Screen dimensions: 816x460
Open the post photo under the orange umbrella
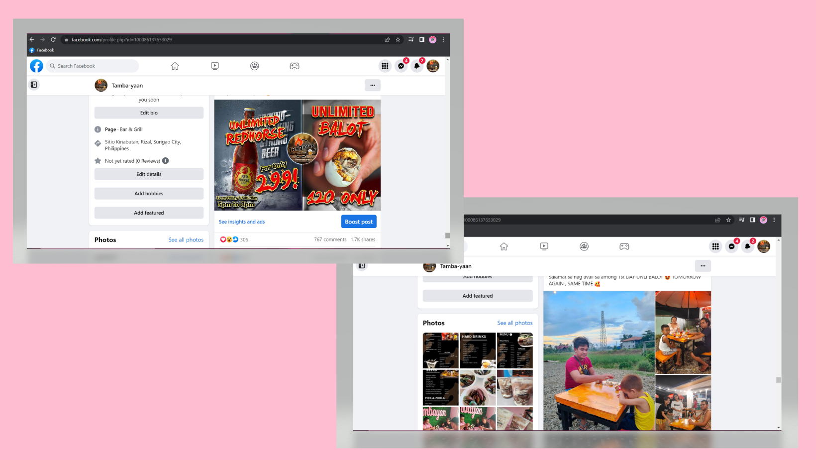click(x=683, y=333)
